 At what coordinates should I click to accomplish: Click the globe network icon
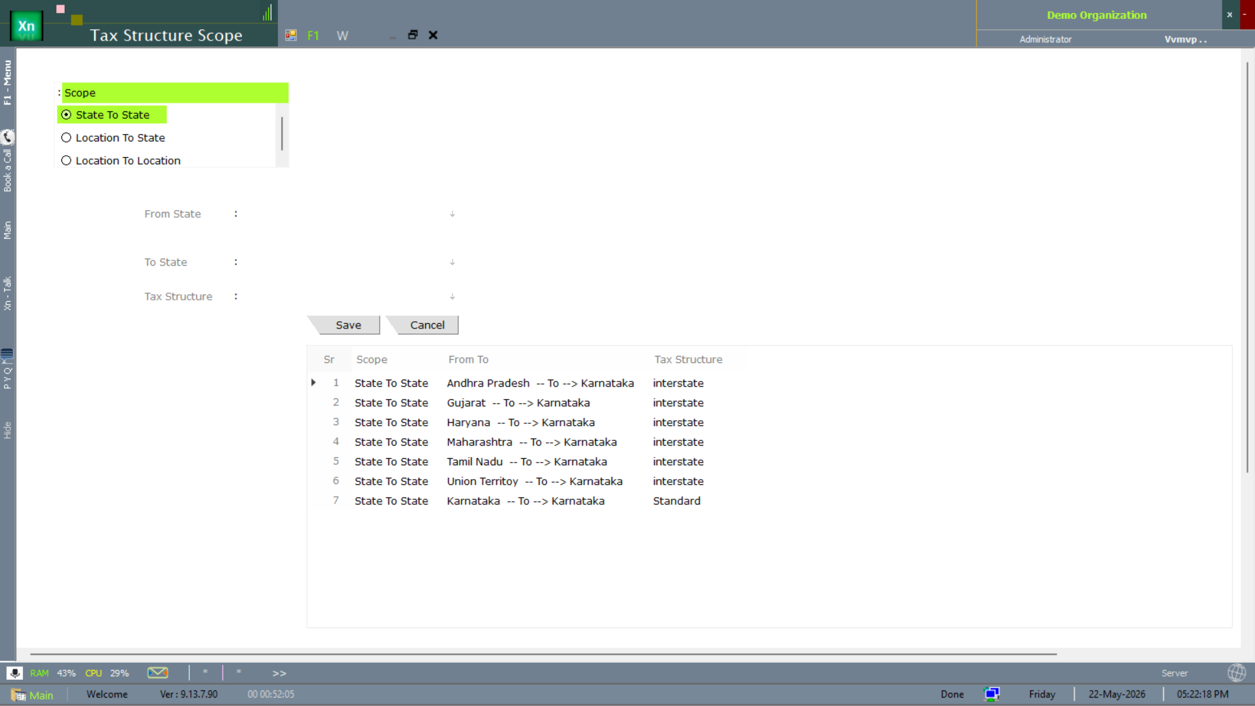1237,673
